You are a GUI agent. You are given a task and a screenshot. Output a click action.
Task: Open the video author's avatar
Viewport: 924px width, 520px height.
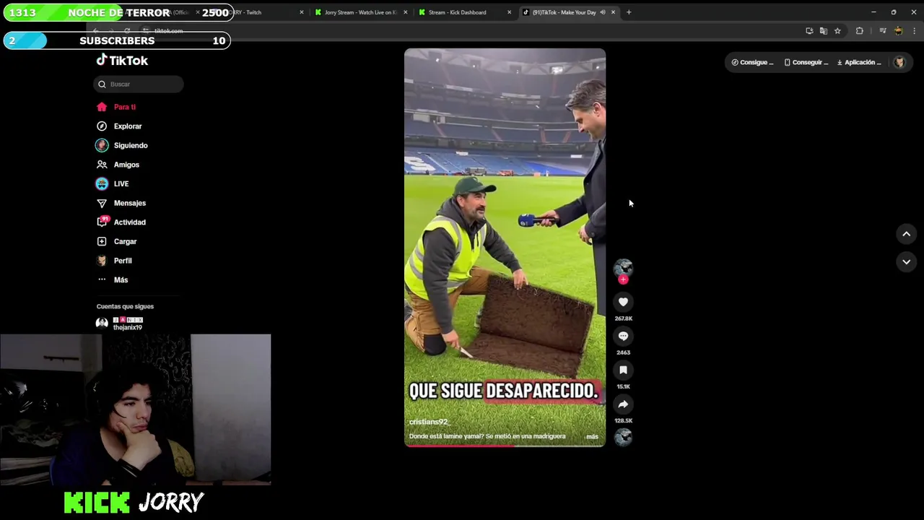[x=623, y=268]
